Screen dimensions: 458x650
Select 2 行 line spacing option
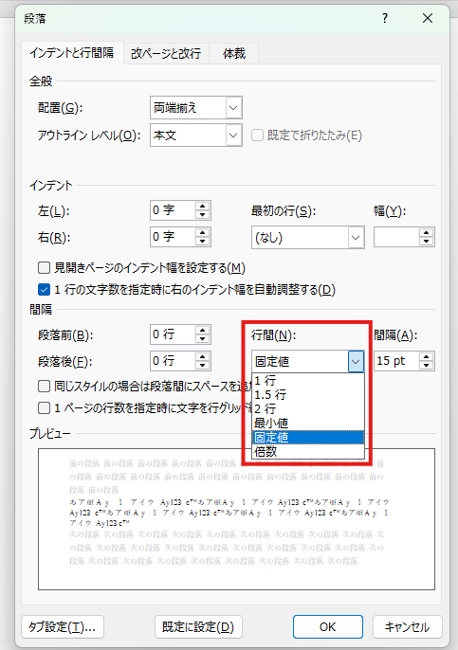308,408
